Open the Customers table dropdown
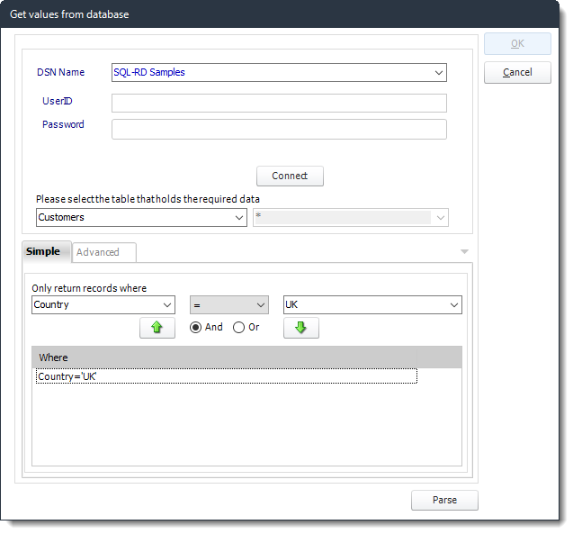This screenshot has width=573, height=534. coord(239,218)
